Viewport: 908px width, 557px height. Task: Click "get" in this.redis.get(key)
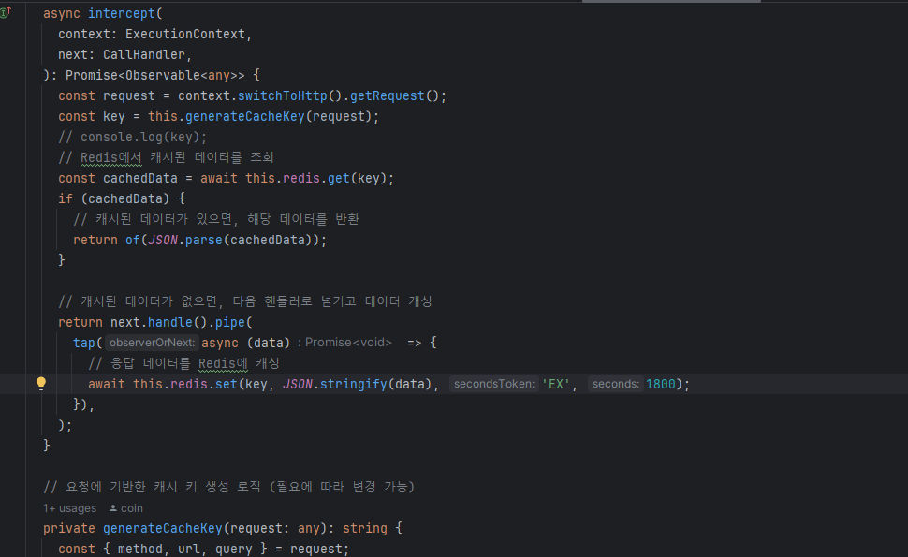pyautogui.click(x=339, y=178)
